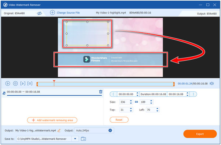Play the video preview
Viewport: 221px width, 145px height.
(x=8, y=84)
